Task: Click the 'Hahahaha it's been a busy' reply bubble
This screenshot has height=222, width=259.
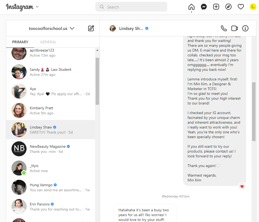Action: coord(145,213)
